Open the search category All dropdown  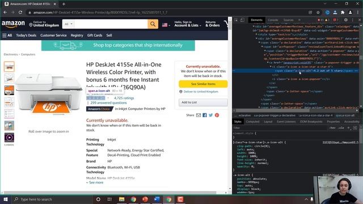(69, 24)
